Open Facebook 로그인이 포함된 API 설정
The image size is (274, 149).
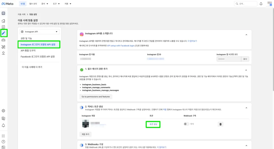point(38,57)
